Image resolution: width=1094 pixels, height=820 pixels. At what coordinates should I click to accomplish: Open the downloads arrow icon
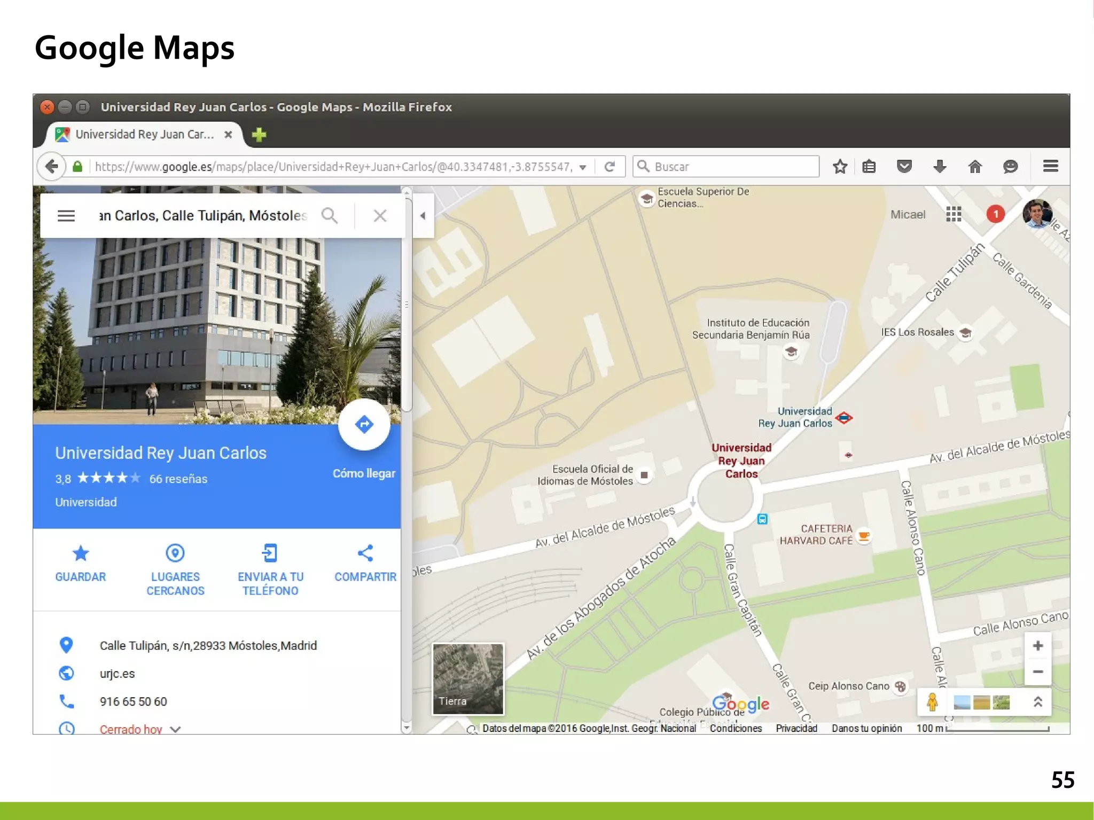[940, 167]
